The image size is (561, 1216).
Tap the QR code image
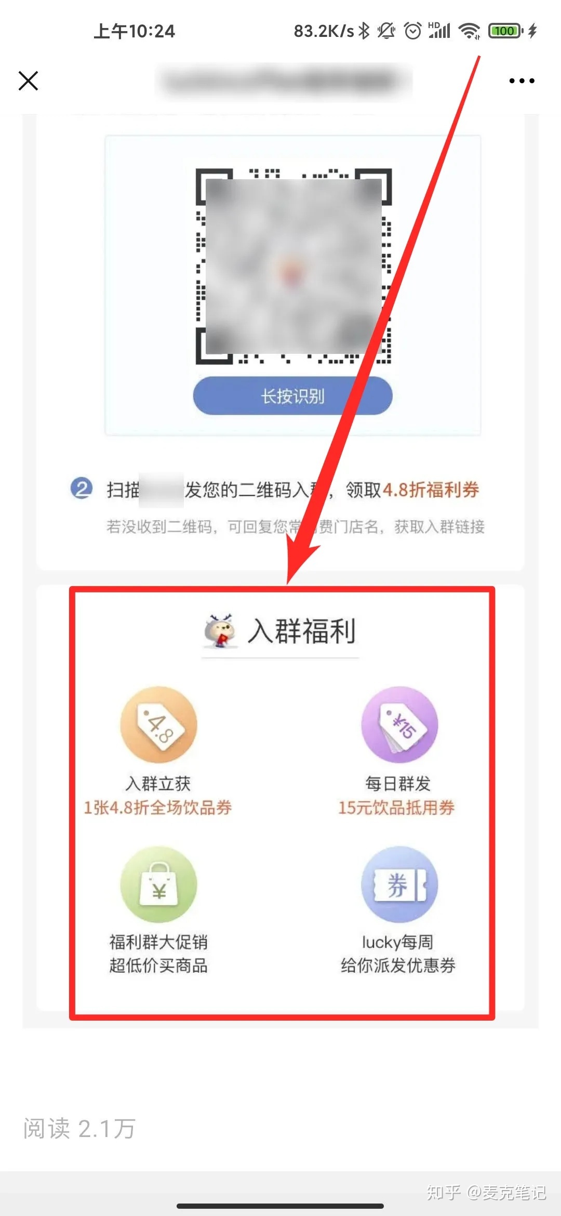(293, 266)
